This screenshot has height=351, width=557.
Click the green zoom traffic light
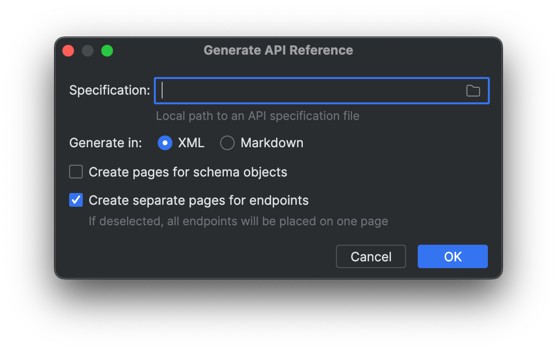(x=107, y=50)
